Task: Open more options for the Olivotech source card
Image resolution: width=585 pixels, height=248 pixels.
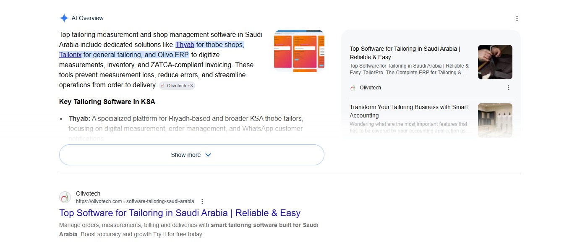Action: pyautogui.click(x=508, y=88)
